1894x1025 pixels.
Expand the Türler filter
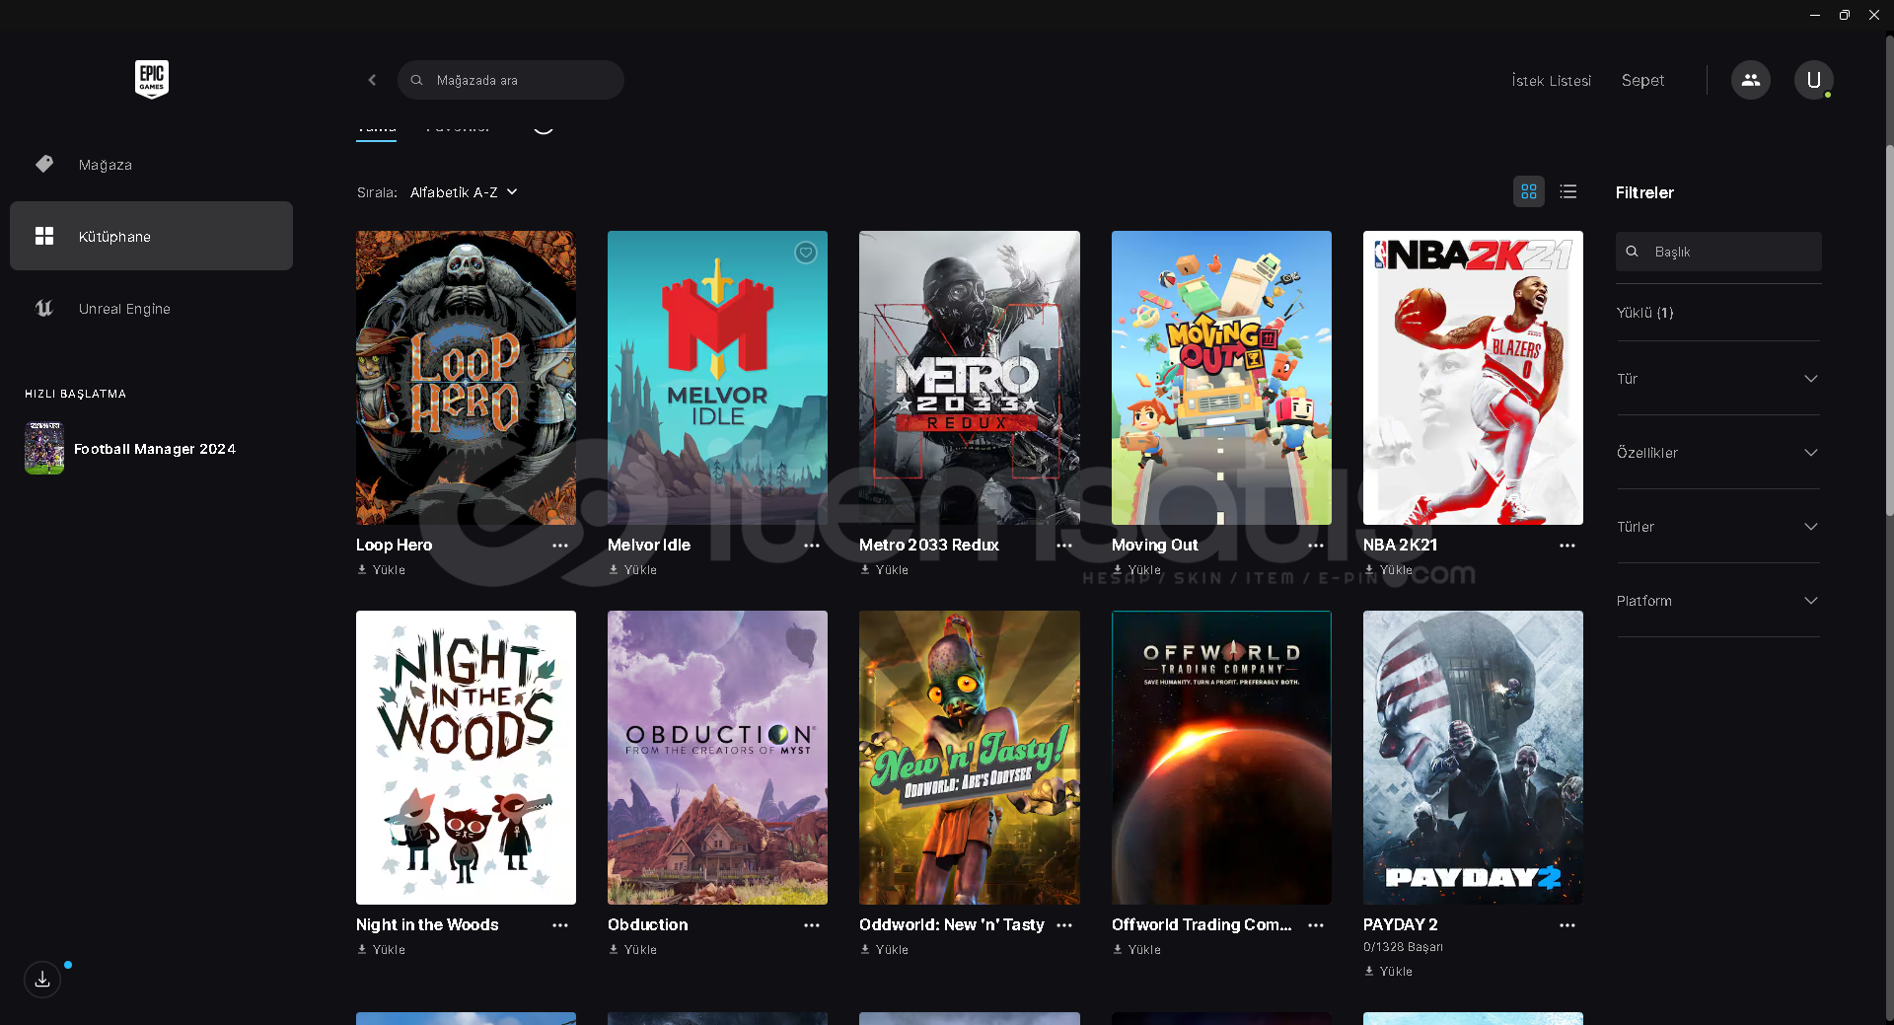(1717, 527)
